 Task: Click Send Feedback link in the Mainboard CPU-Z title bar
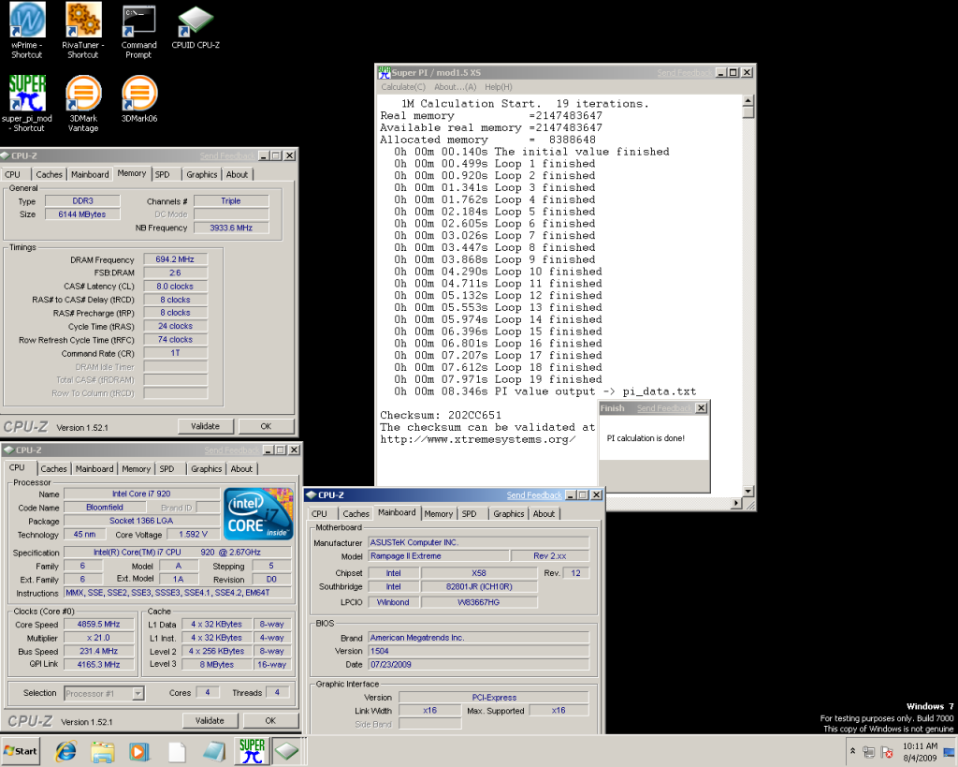pos(534,494)
